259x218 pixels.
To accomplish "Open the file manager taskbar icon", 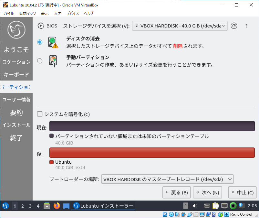I will point(47,206).
